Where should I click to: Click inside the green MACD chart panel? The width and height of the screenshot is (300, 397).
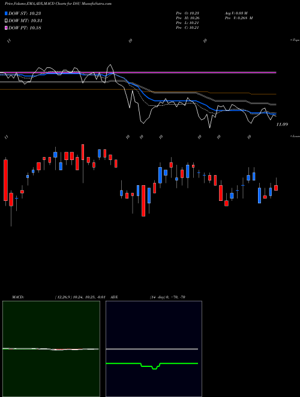coord(51,348)
